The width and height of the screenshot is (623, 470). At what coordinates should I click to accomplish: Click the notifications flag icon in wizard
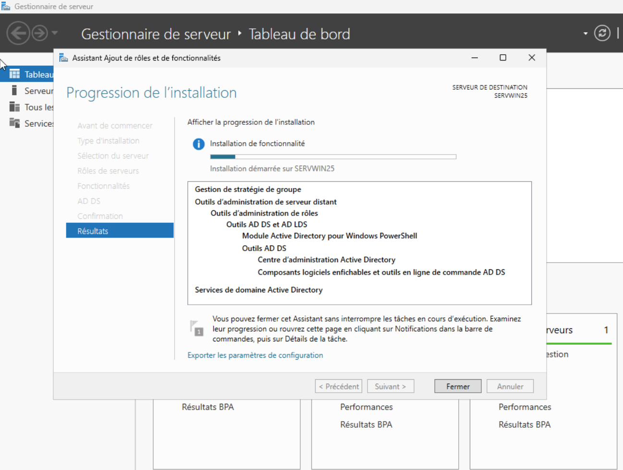pyautogui.click(x=196, y=328)
